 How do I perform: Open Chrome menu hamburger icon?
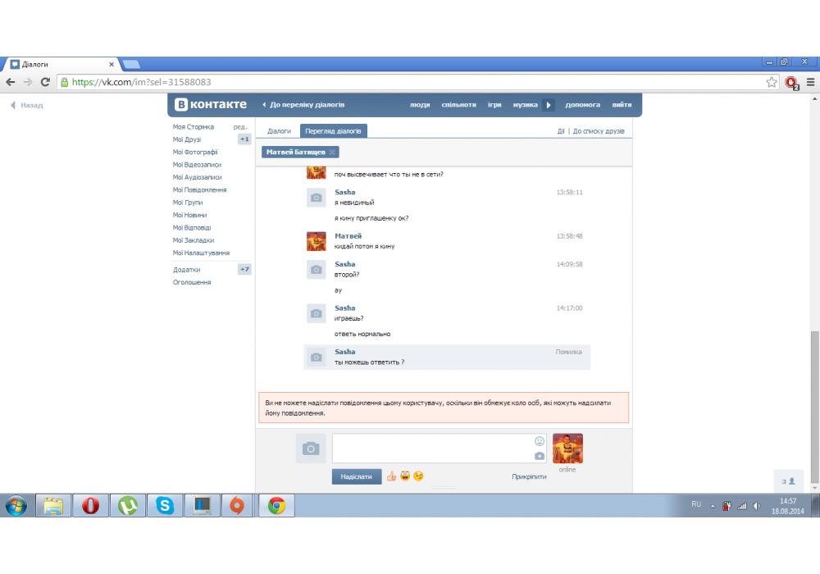(811, 82)
